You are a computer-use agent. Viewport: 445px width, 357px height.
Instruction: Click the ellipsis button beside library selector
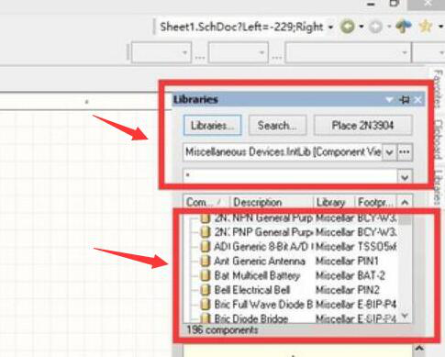click(x=405, y=152)
